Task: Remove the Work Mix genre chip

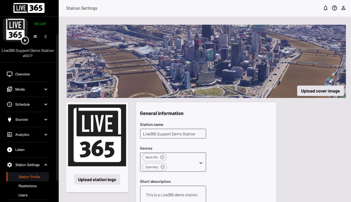Action: coord(162,157)
